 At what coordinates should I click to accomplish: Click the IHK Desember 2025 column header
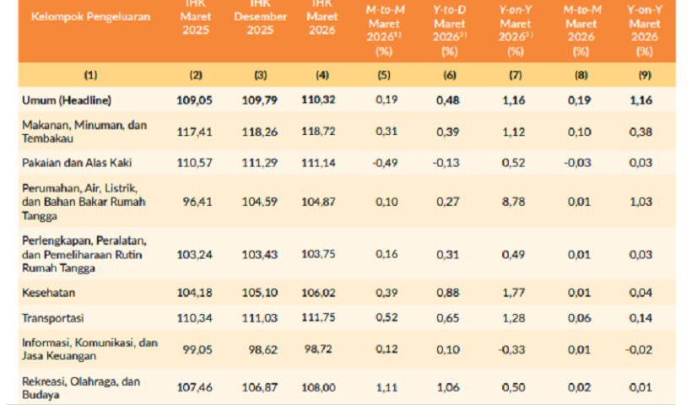(260, 17)
